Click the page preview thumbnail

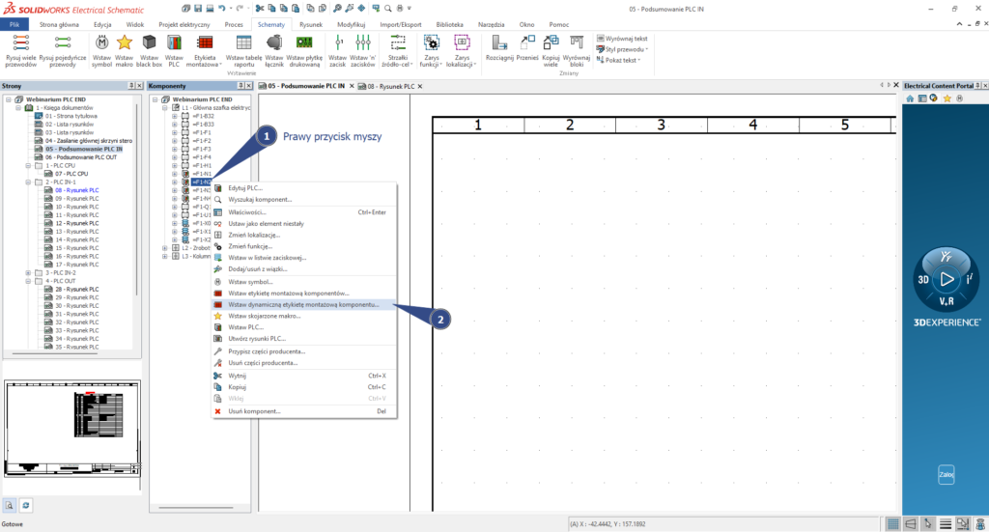pos(72,429)
